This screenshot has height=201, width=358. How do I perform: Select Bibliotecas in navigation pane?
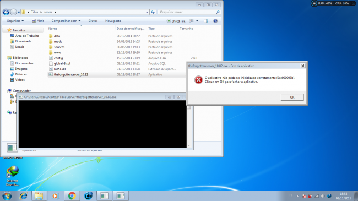point(20,58)
